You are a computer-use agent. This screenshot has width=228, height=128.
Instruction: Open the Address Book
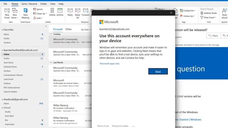click(x=209, y=13)
